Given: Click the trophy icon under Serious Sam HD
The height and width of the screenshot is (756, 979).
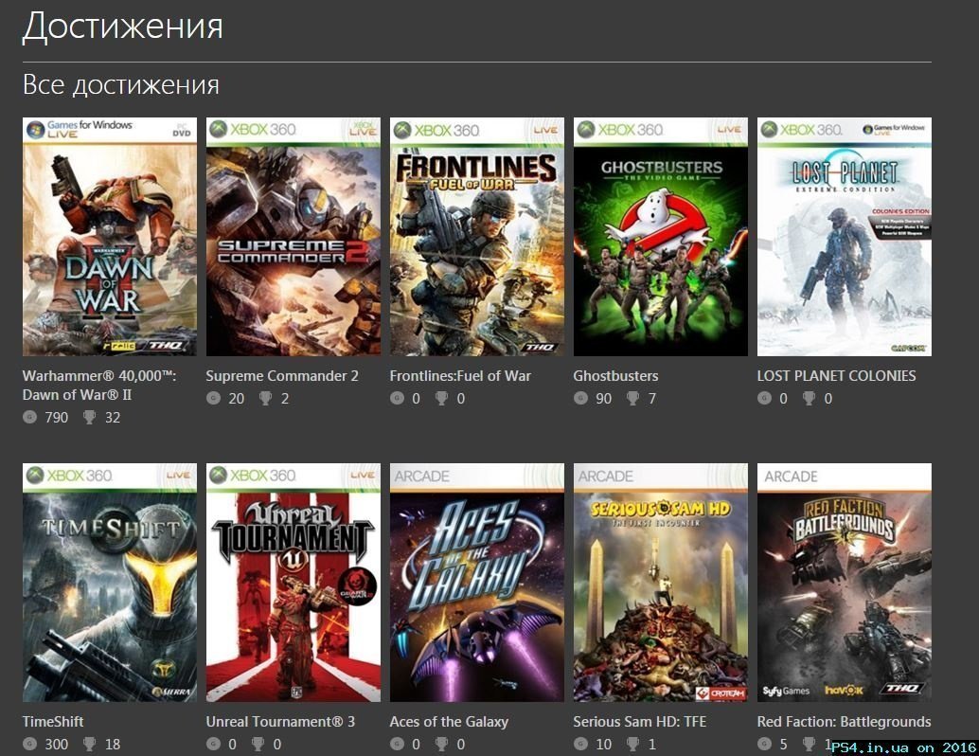Looking at the screenshot, I should [632, 744].
